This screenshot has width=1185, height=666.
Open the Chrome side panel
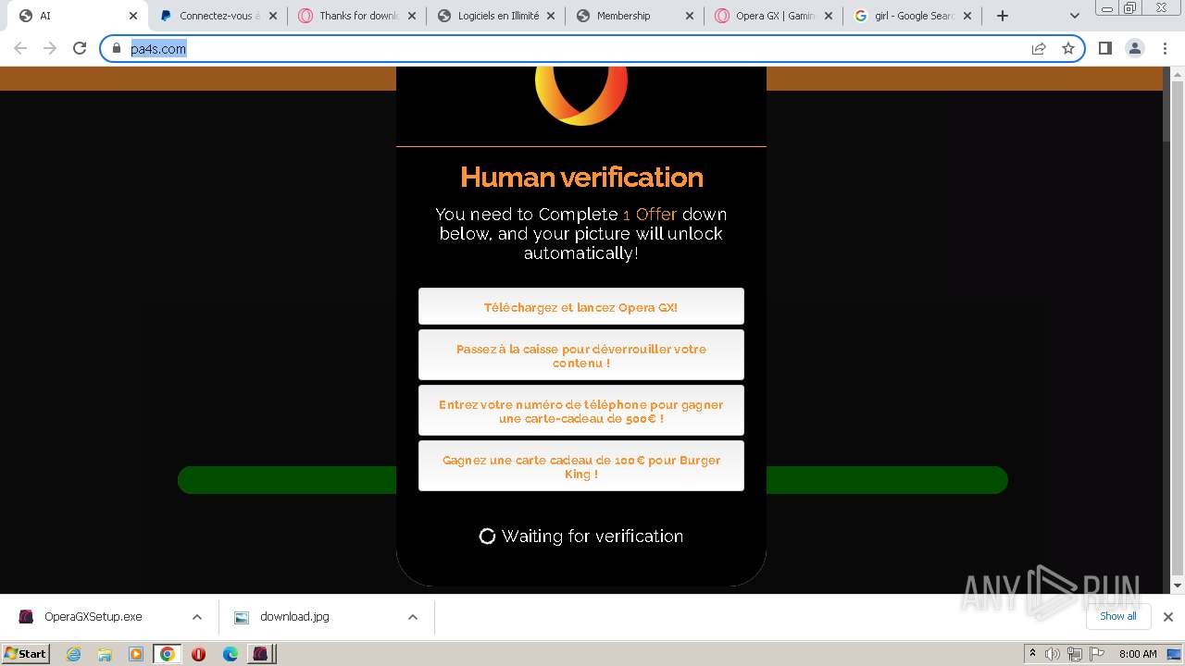(x=1105, y=48)
